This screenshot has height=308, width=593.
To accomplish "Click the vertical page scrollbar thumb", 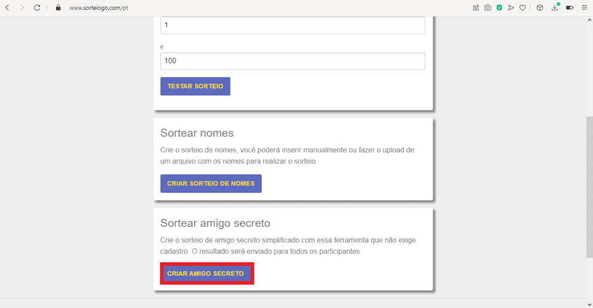I will [590, 186].
